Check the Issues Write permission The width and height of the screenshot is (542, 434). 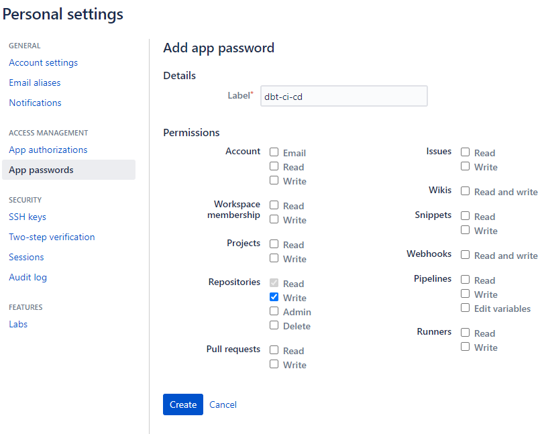[x=466, y=166]
